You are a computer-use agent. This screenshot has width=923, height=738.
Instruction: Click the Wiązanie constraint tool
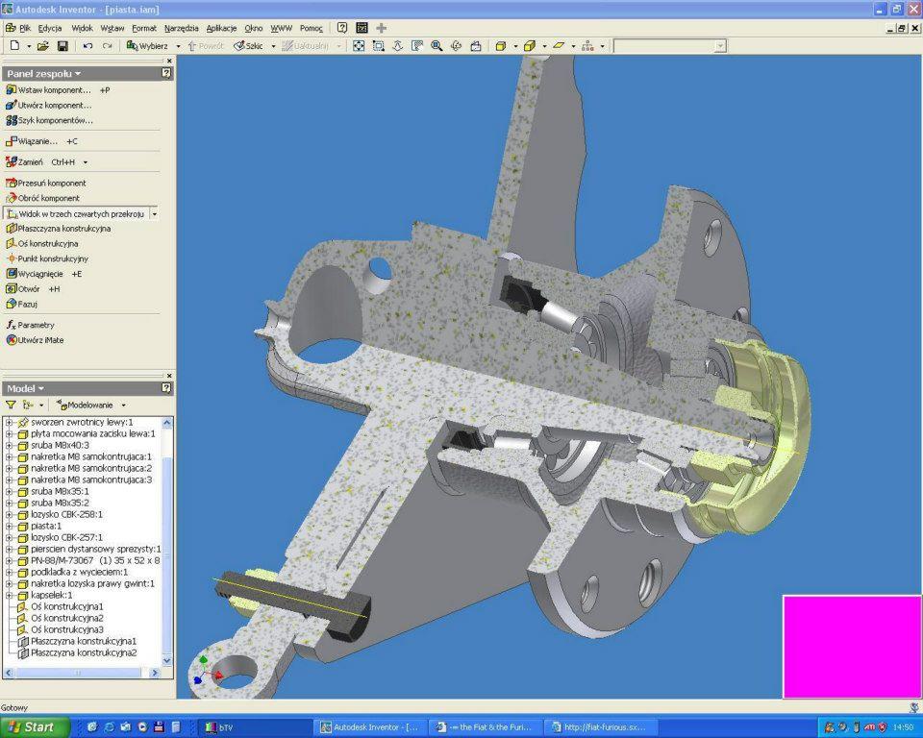pos(37,141)
